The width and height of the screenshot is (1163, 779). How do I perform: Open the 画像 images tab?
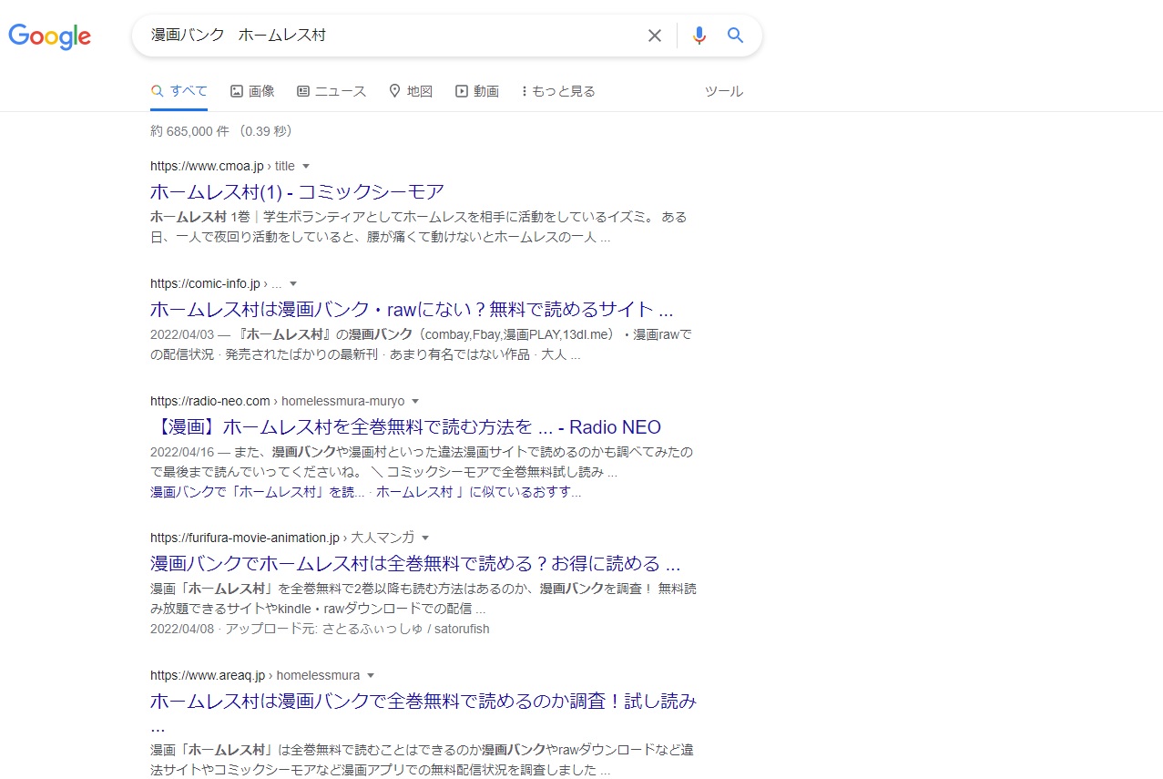252,91
